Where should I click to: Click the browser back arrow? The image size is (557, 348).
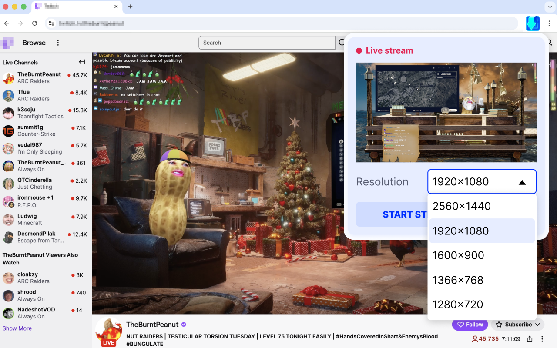click(x=7, y=23)
